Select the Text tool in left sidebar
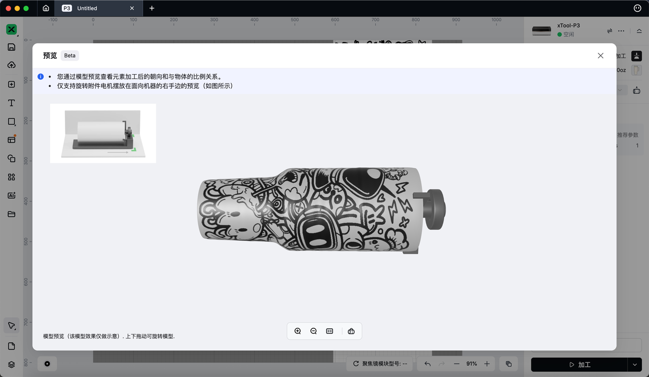This screenshot has width=649, height=377. pyautogui.click(x=11, y=103)
